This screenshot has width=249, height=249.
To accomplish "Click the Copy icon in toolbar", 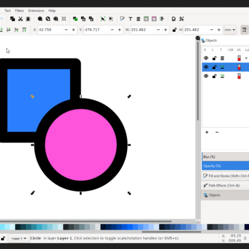I will (x=13, y=19).
